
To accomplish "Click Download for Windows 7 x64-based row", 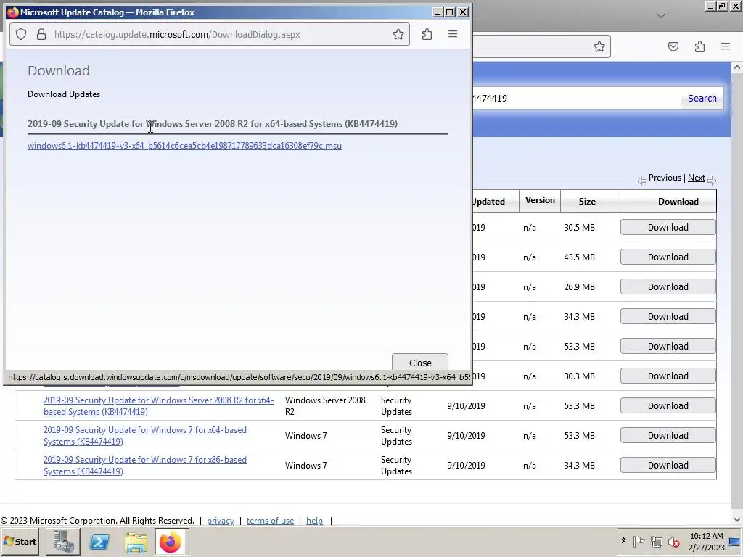I will (x=668, y=435).
